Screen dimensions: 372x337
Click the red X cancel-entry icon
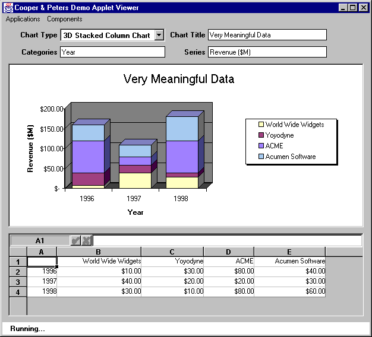coord(87,241)
